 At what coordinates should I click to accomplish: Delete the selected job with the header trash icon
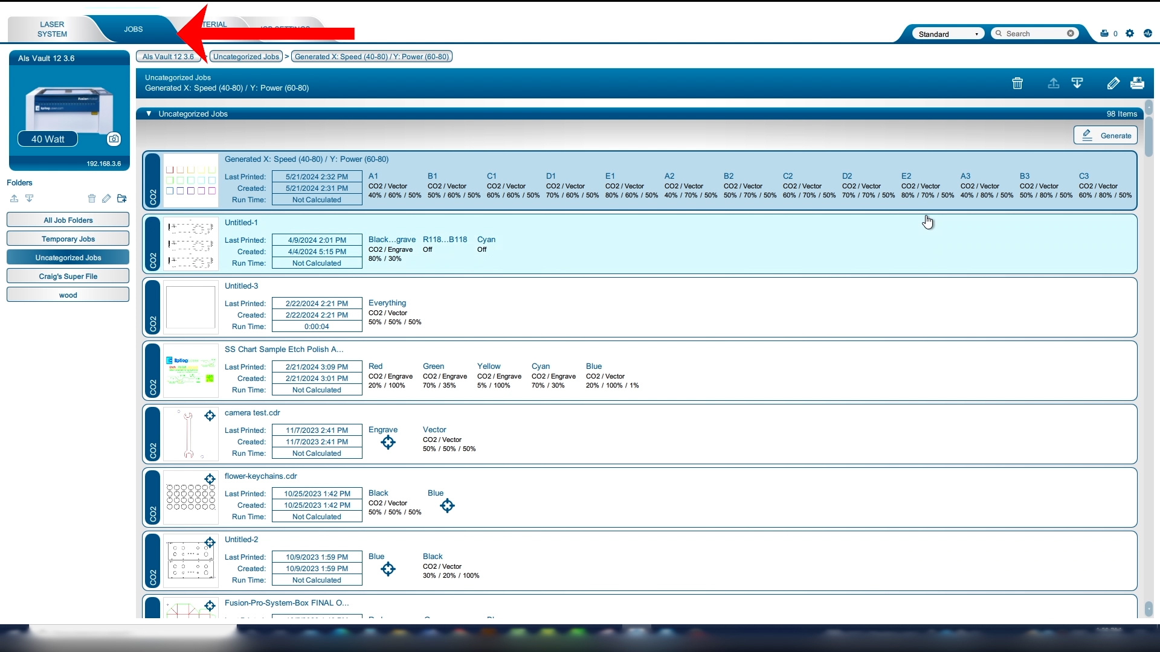click(x=1017, y=83)
